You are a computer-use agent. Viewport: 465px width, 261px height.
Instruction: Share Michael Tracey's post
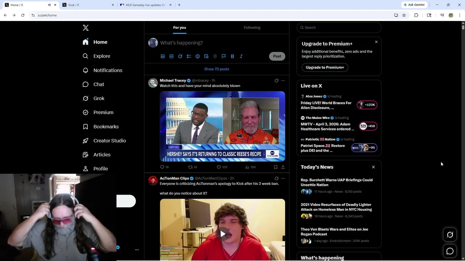pyautogui.click(x=283, y=167)
